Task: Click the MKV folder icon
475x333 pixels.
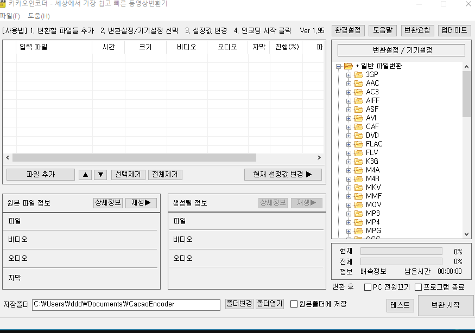Action: [x=359, y=188]
